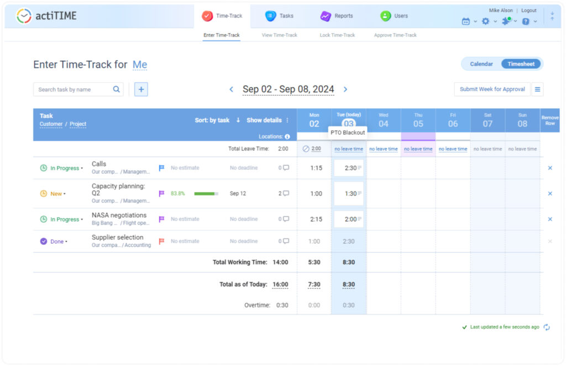The width and height of the screenshot is (566, 366).
Task: Switch to View Time-Track subtab
Action: tap(279, 35)
